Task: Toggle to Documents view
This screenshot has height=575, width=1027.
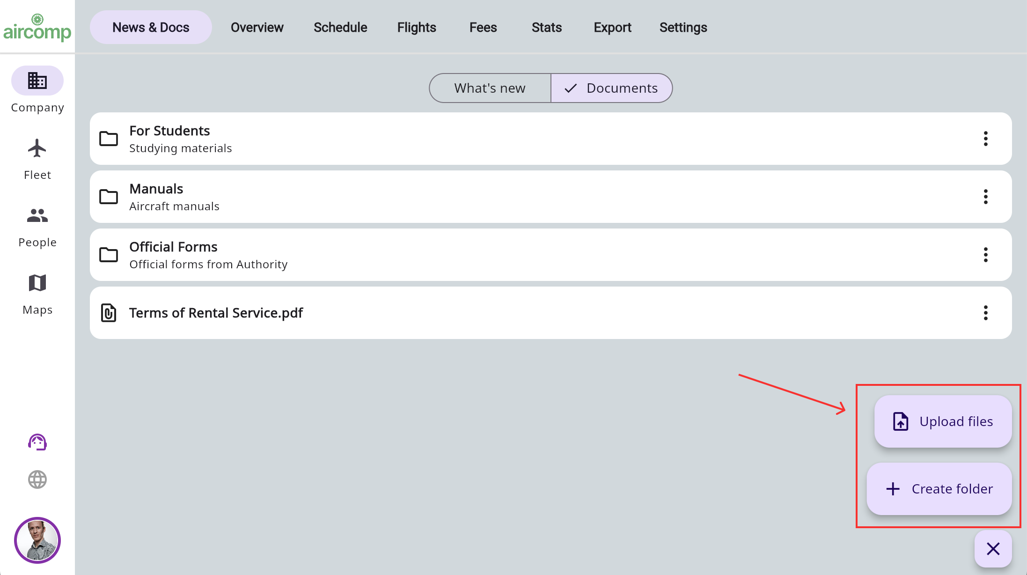Action: pos(611,88)
